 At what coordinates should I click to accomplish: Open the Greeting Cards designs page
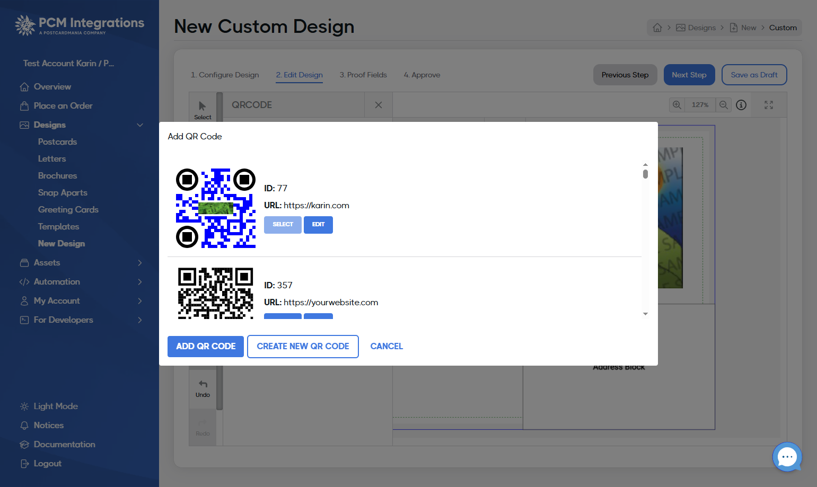(68, 209)
